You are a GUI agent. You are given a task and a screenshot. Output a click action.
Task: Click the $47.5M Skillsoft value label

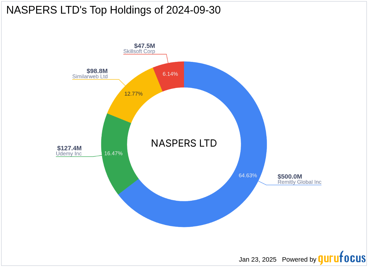click(x=145, y=46)
